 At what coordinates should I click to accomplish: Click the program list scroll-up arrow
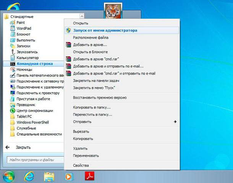coord(82,16)
